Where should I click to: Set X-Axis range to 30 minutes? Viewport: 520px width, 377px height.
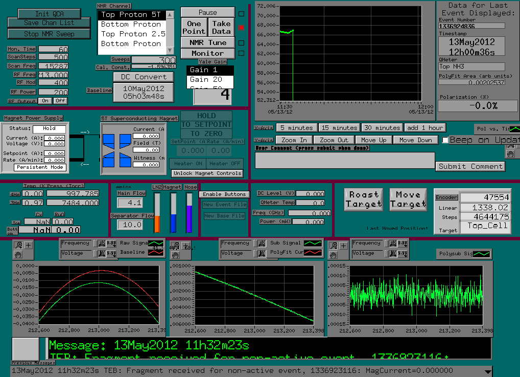(x=383, y=128)
